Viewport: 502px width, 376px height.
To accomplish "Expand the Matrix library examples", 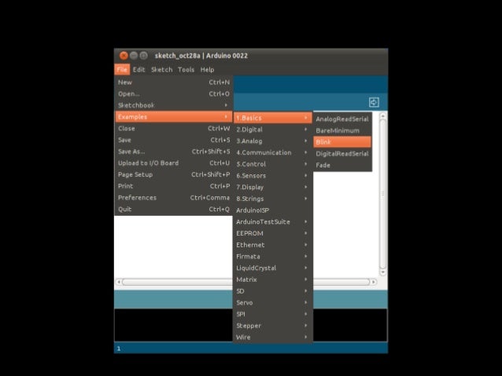I will coord(272,279).
